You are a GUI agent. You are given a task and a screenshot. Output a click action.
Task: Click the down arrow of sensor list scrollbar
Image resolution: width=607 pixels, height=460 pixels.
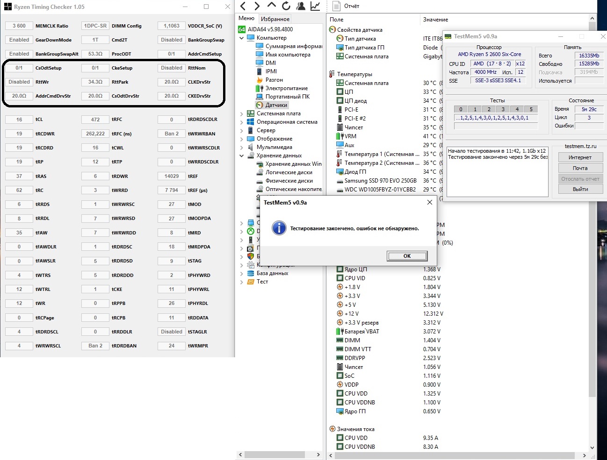point(592,447)
